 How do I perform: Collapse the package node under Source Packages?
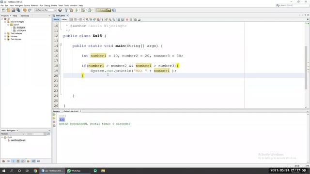coord(8,25)
